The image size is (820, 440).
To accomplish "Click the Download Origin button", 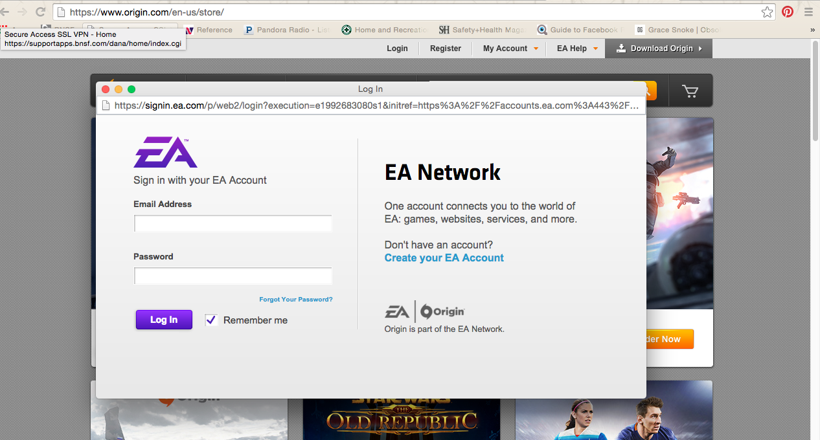I will click(659, 49).
